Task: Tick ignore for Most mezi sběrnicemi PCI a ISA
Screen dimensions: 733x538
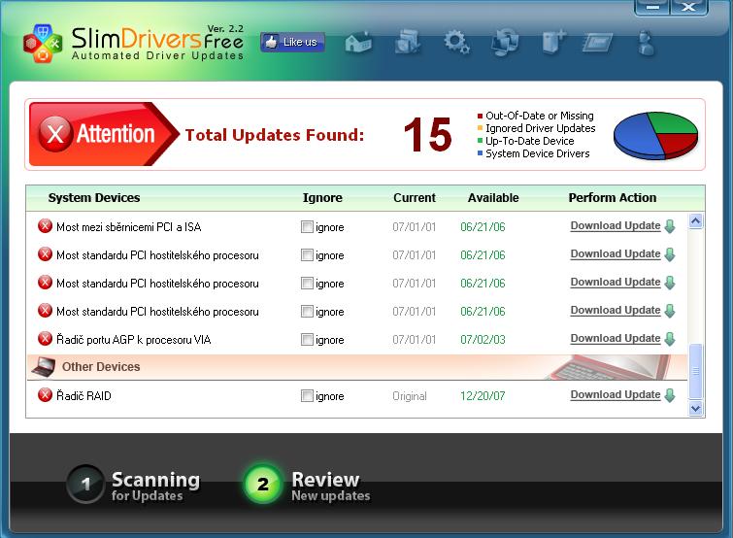Action: click(x=307, y=226)
